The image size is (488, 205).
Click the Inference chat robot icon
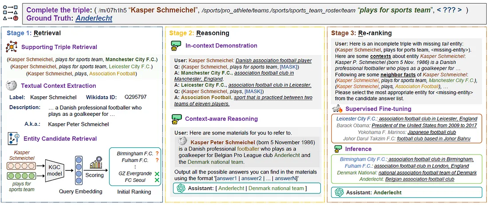[338, 149]
